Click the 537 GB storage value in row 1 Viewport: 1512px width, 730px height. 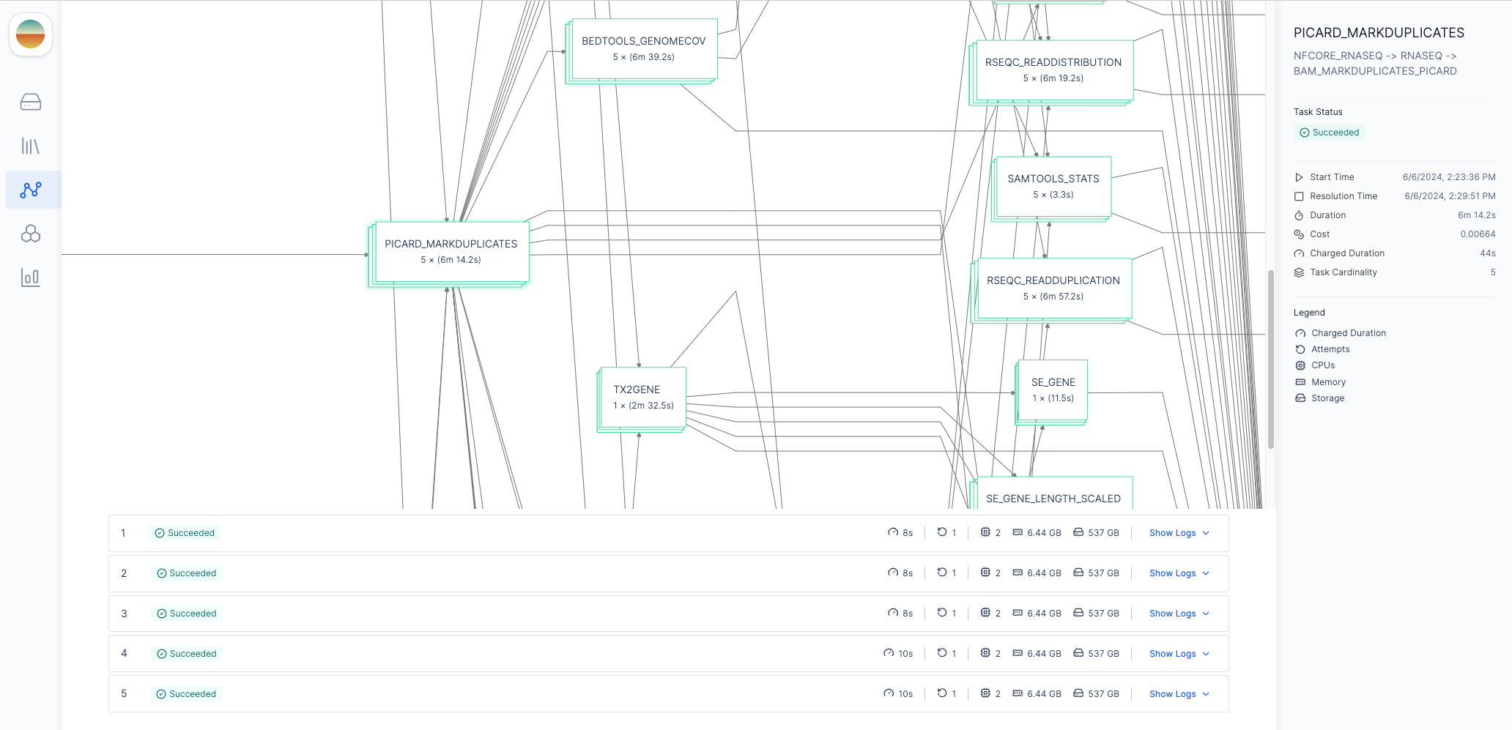pos(1103,533)
